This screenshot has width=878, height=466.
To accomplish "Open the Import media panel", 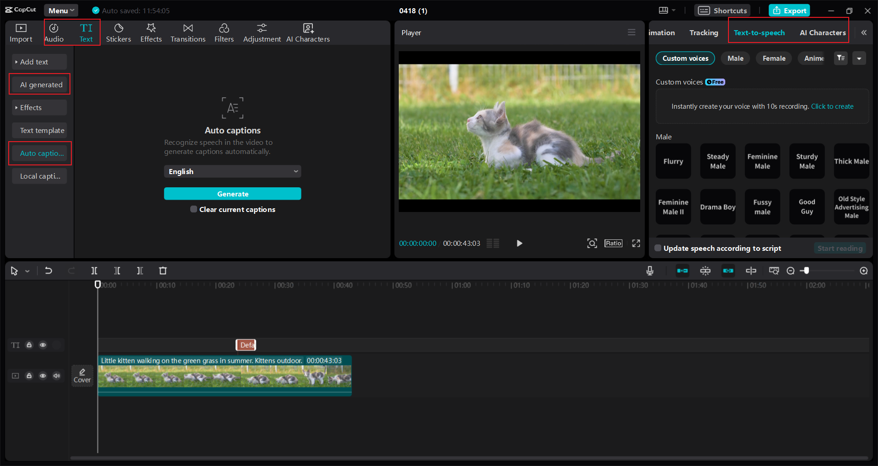I will click(21, 33).
